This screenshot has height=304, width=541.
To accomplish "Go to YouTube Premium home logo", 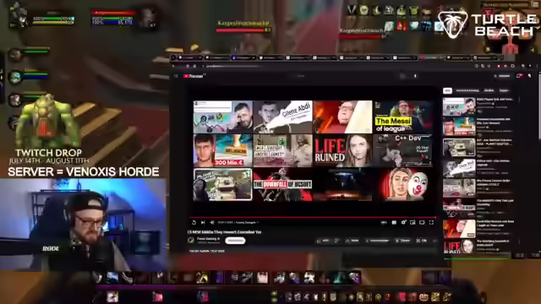I will point(194,76).
